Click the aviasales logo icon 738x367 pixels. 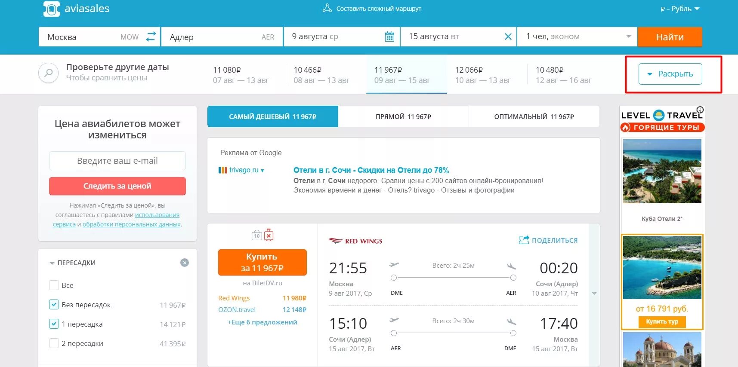pyautogui.click(x=52, y=9)
